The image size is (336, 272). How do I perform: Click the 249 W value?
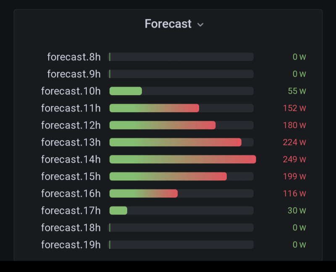294,159
